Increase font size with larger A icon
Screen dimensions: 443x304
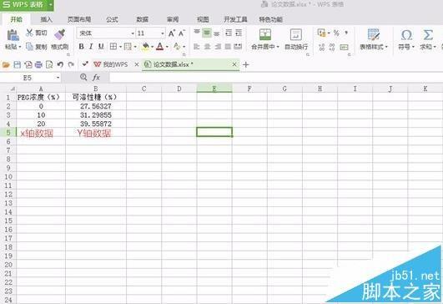(x=172, y=33)
